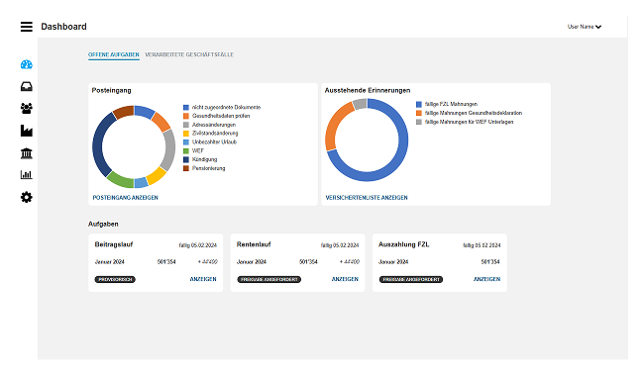Click Anzeigen on the Auszahlung FZL card

pyautogui.click(x=486, y=279)
